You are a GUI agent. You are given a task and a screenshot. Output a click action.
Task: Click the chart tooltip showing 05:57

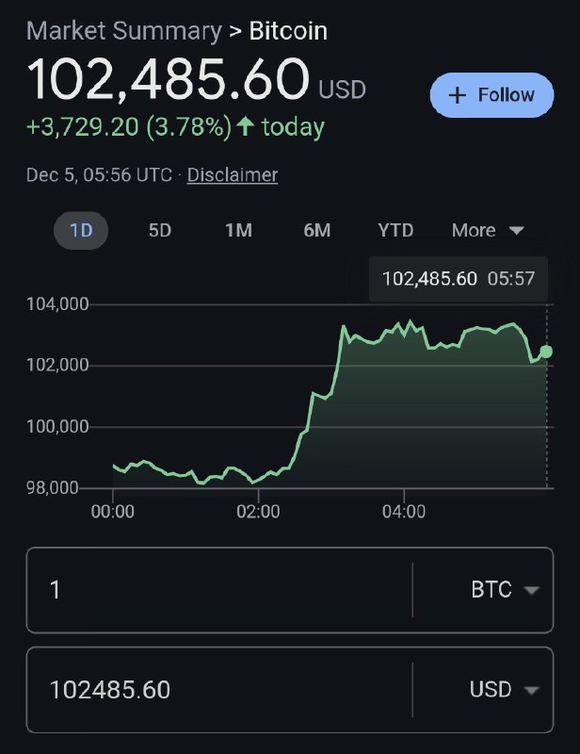click(x=459, y=279)
